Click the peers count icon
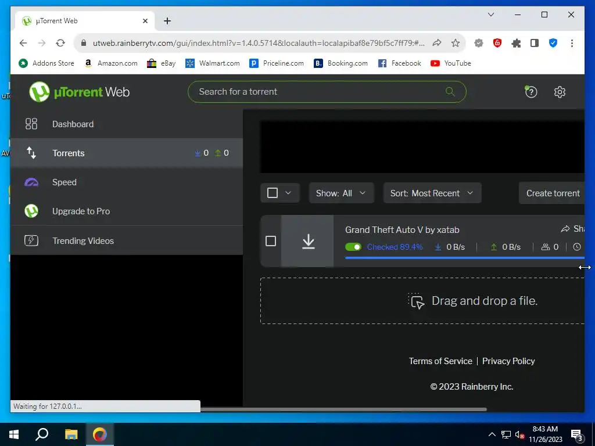Image resolution: width=595 pixels, height=446 pixels. pyautogui.click(x=545, y=247)
